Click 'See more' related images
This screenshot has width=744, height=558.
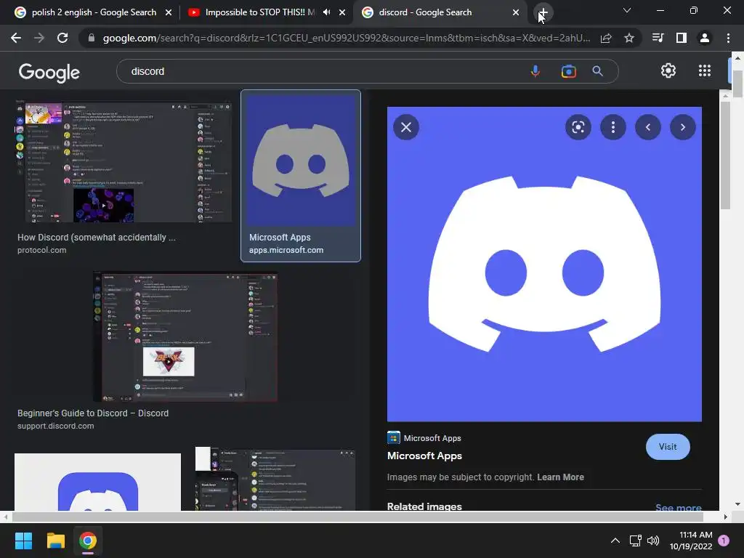678,507
